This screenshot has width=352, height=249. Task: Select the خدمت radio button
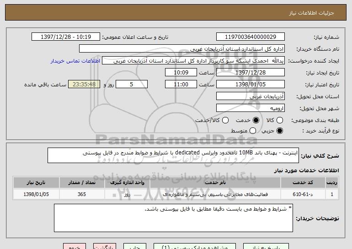[x=256, y=120]
